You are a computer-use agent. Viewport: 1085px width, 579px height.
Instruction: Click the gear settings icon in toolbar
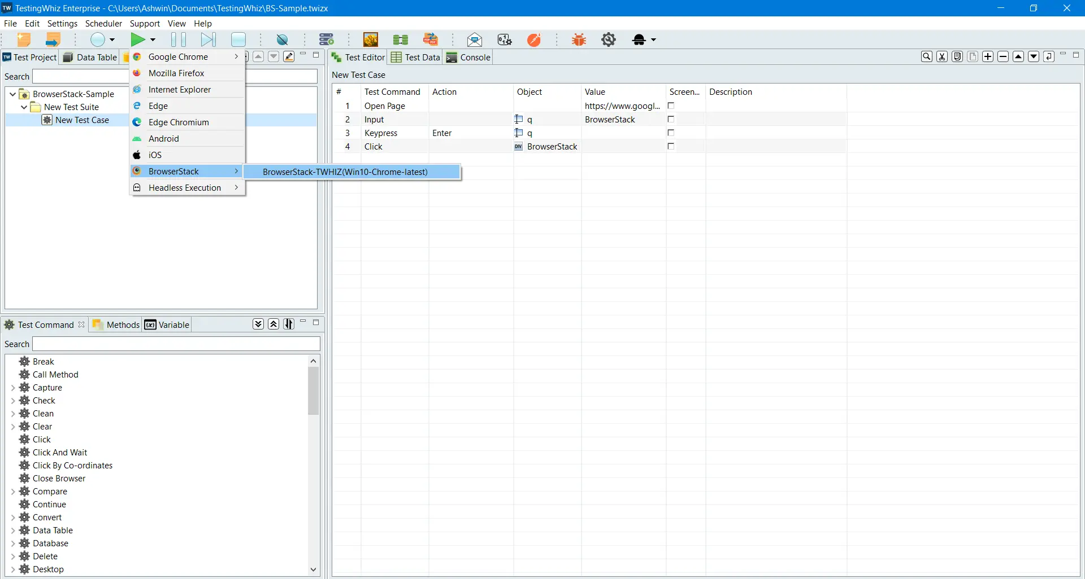coord(609,40)
